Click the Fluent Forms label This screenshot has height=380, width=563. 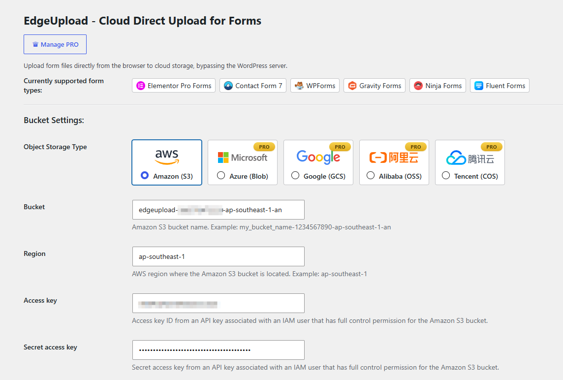click(x=505, y=86)
